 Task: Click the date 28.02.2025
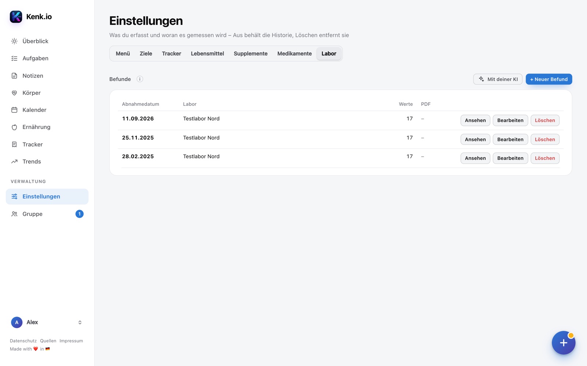[138, 156]
